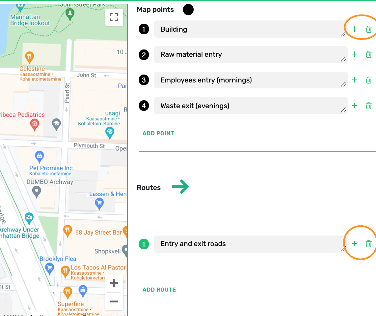Click the Manhattan Bridge lookout label
The image size is (376, 316).
coord(30,20)
